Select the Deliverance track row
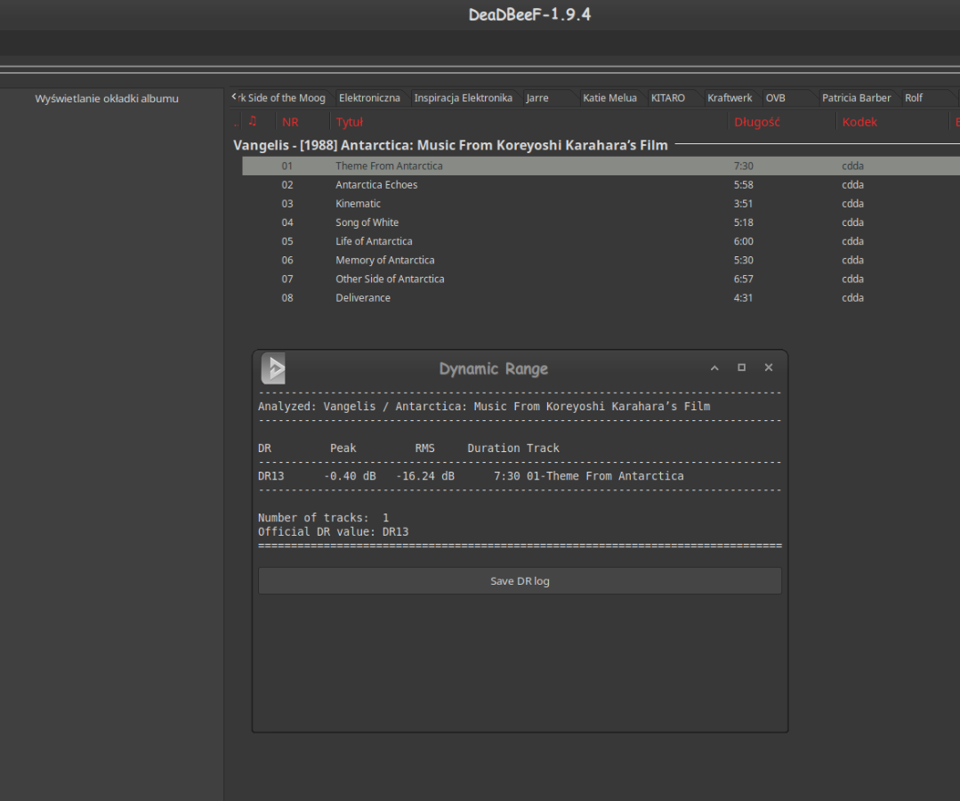The width and height of the screenshot is (960, 801). coord(601,297)
